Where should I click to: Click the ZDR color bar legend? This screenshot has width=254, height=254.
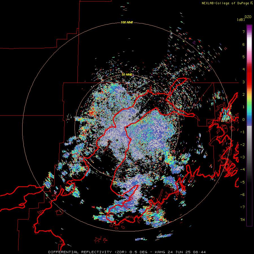click(249, 125)
